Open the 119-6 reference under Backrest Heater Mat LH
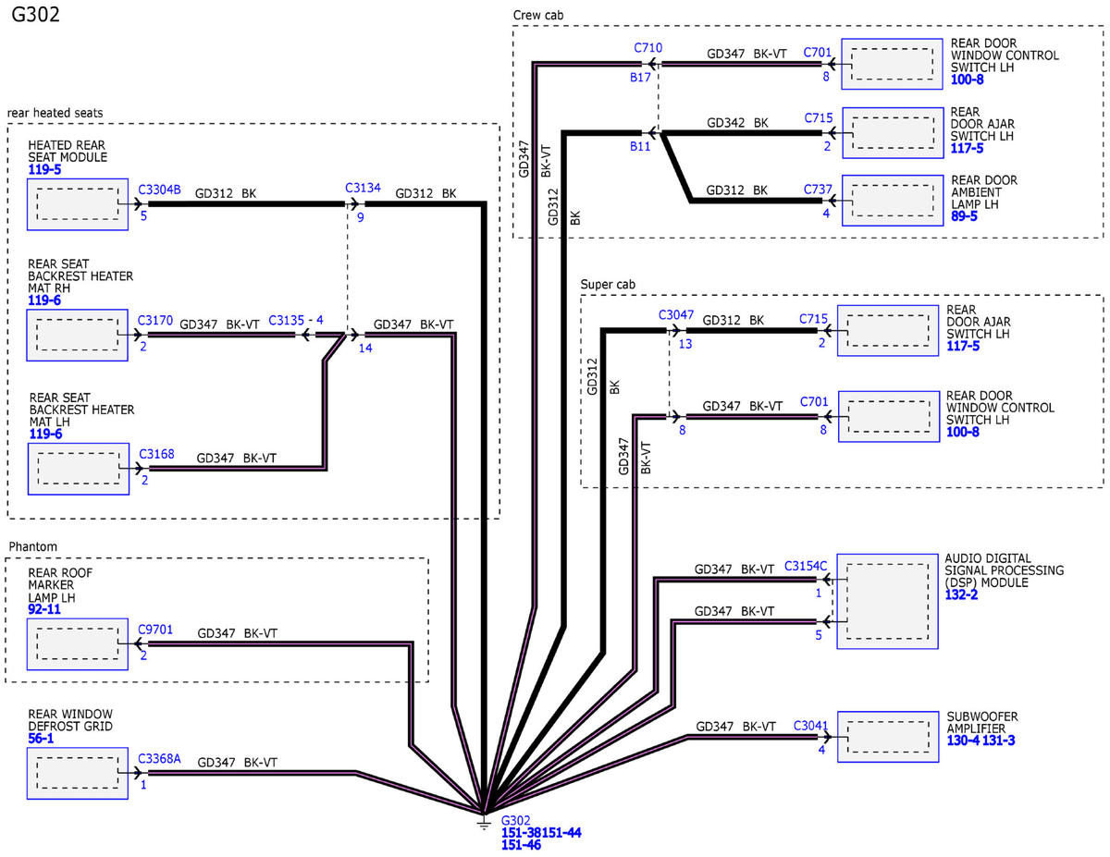This screenshot has width=1110, height=857. click(43, 434)
